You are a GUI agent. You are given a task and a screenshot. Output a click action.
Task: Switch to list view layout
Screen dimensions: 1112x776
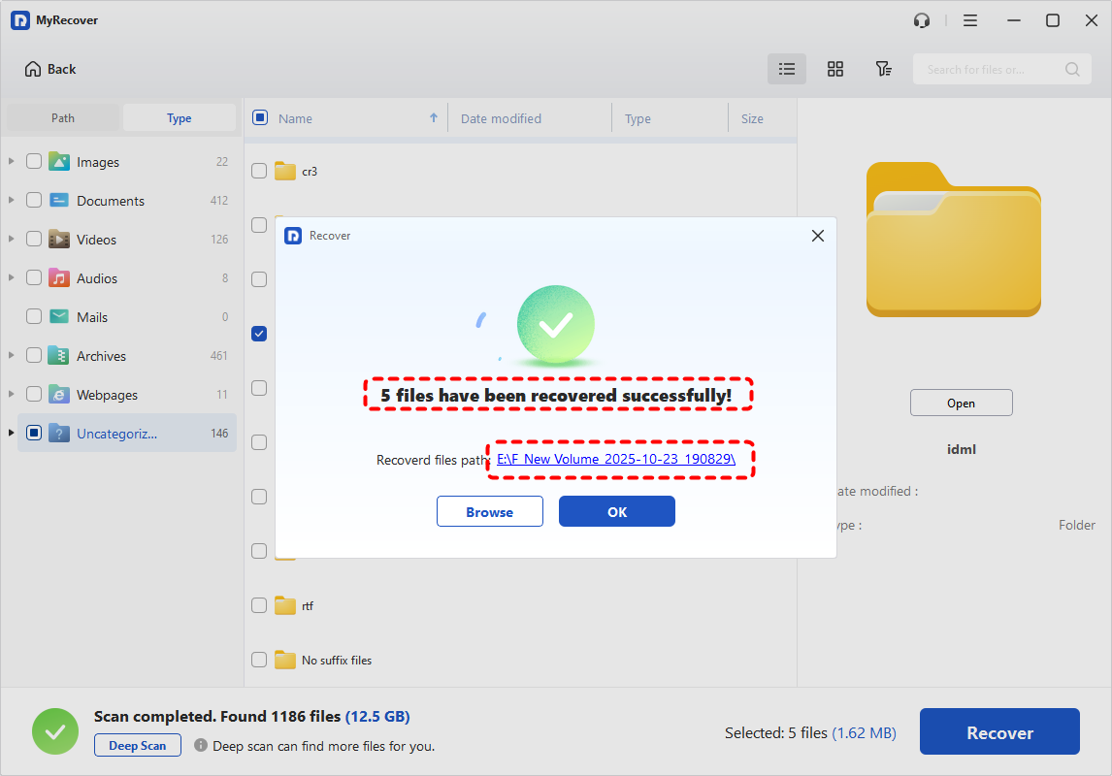point(787,69)
